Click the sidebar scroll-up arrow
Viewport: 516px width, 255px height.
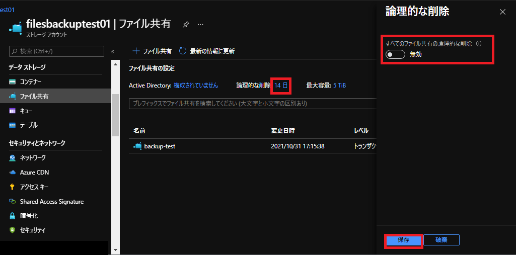tap(115, 64)
